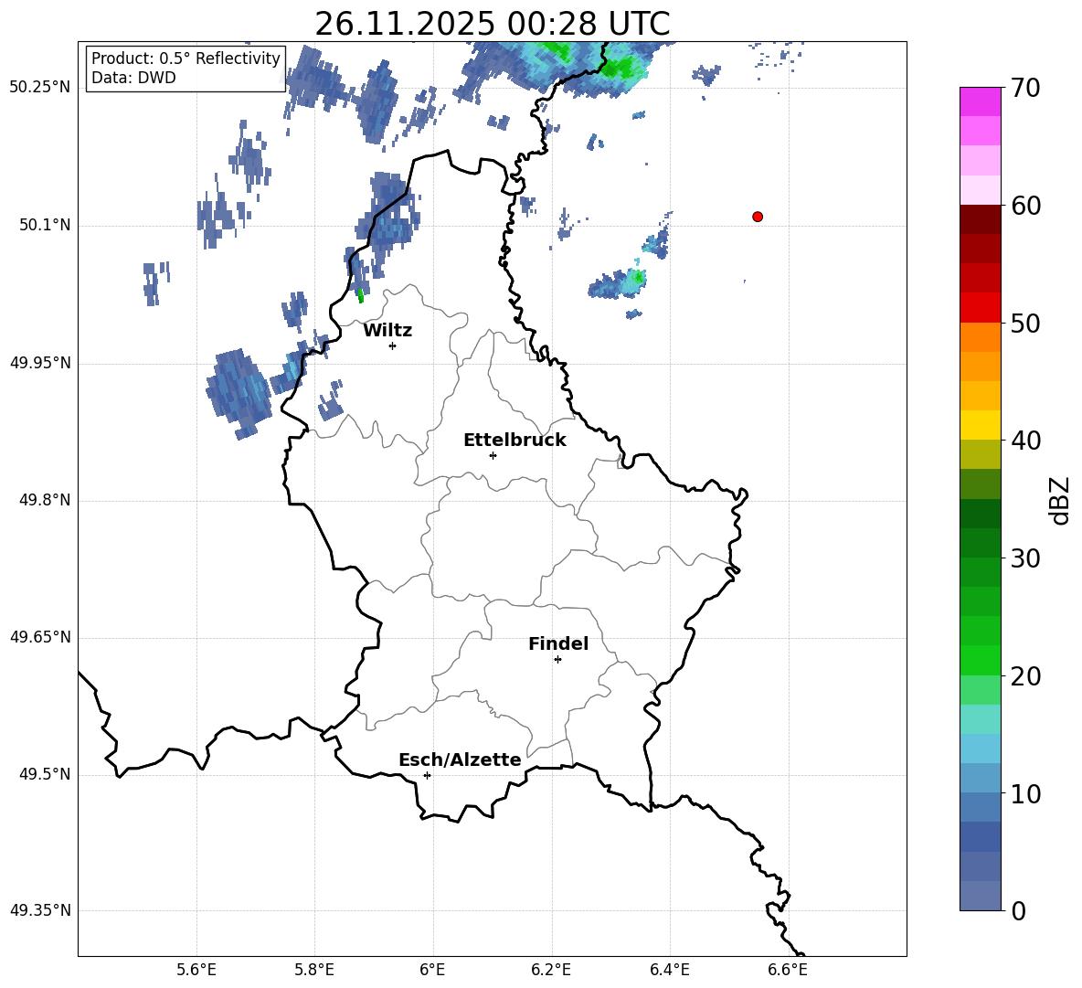
Task: Pick the dark maroon swatch just below 60
Action: point(980,219)
